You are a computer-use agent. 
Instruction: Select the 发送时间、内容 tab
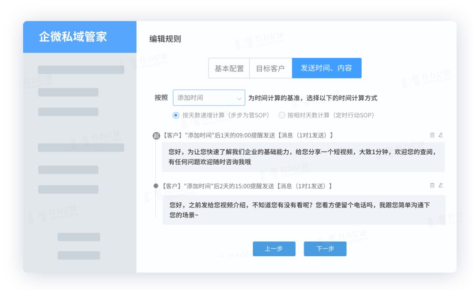[326, 68]
